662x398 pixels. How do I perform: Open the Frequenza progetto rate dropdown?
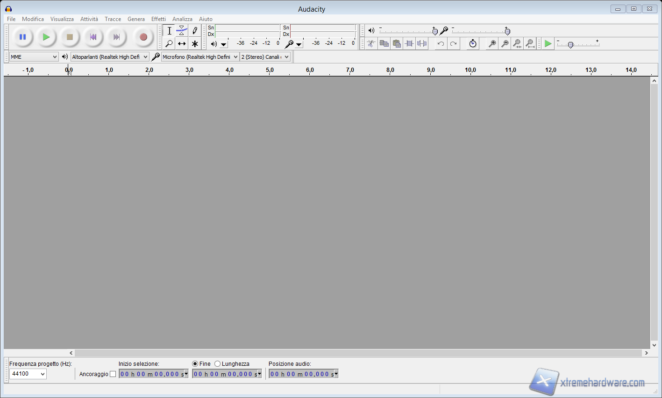28,374
